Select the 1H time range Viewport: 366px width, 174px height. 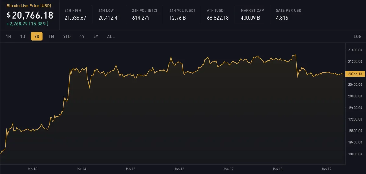pos(9,36)
